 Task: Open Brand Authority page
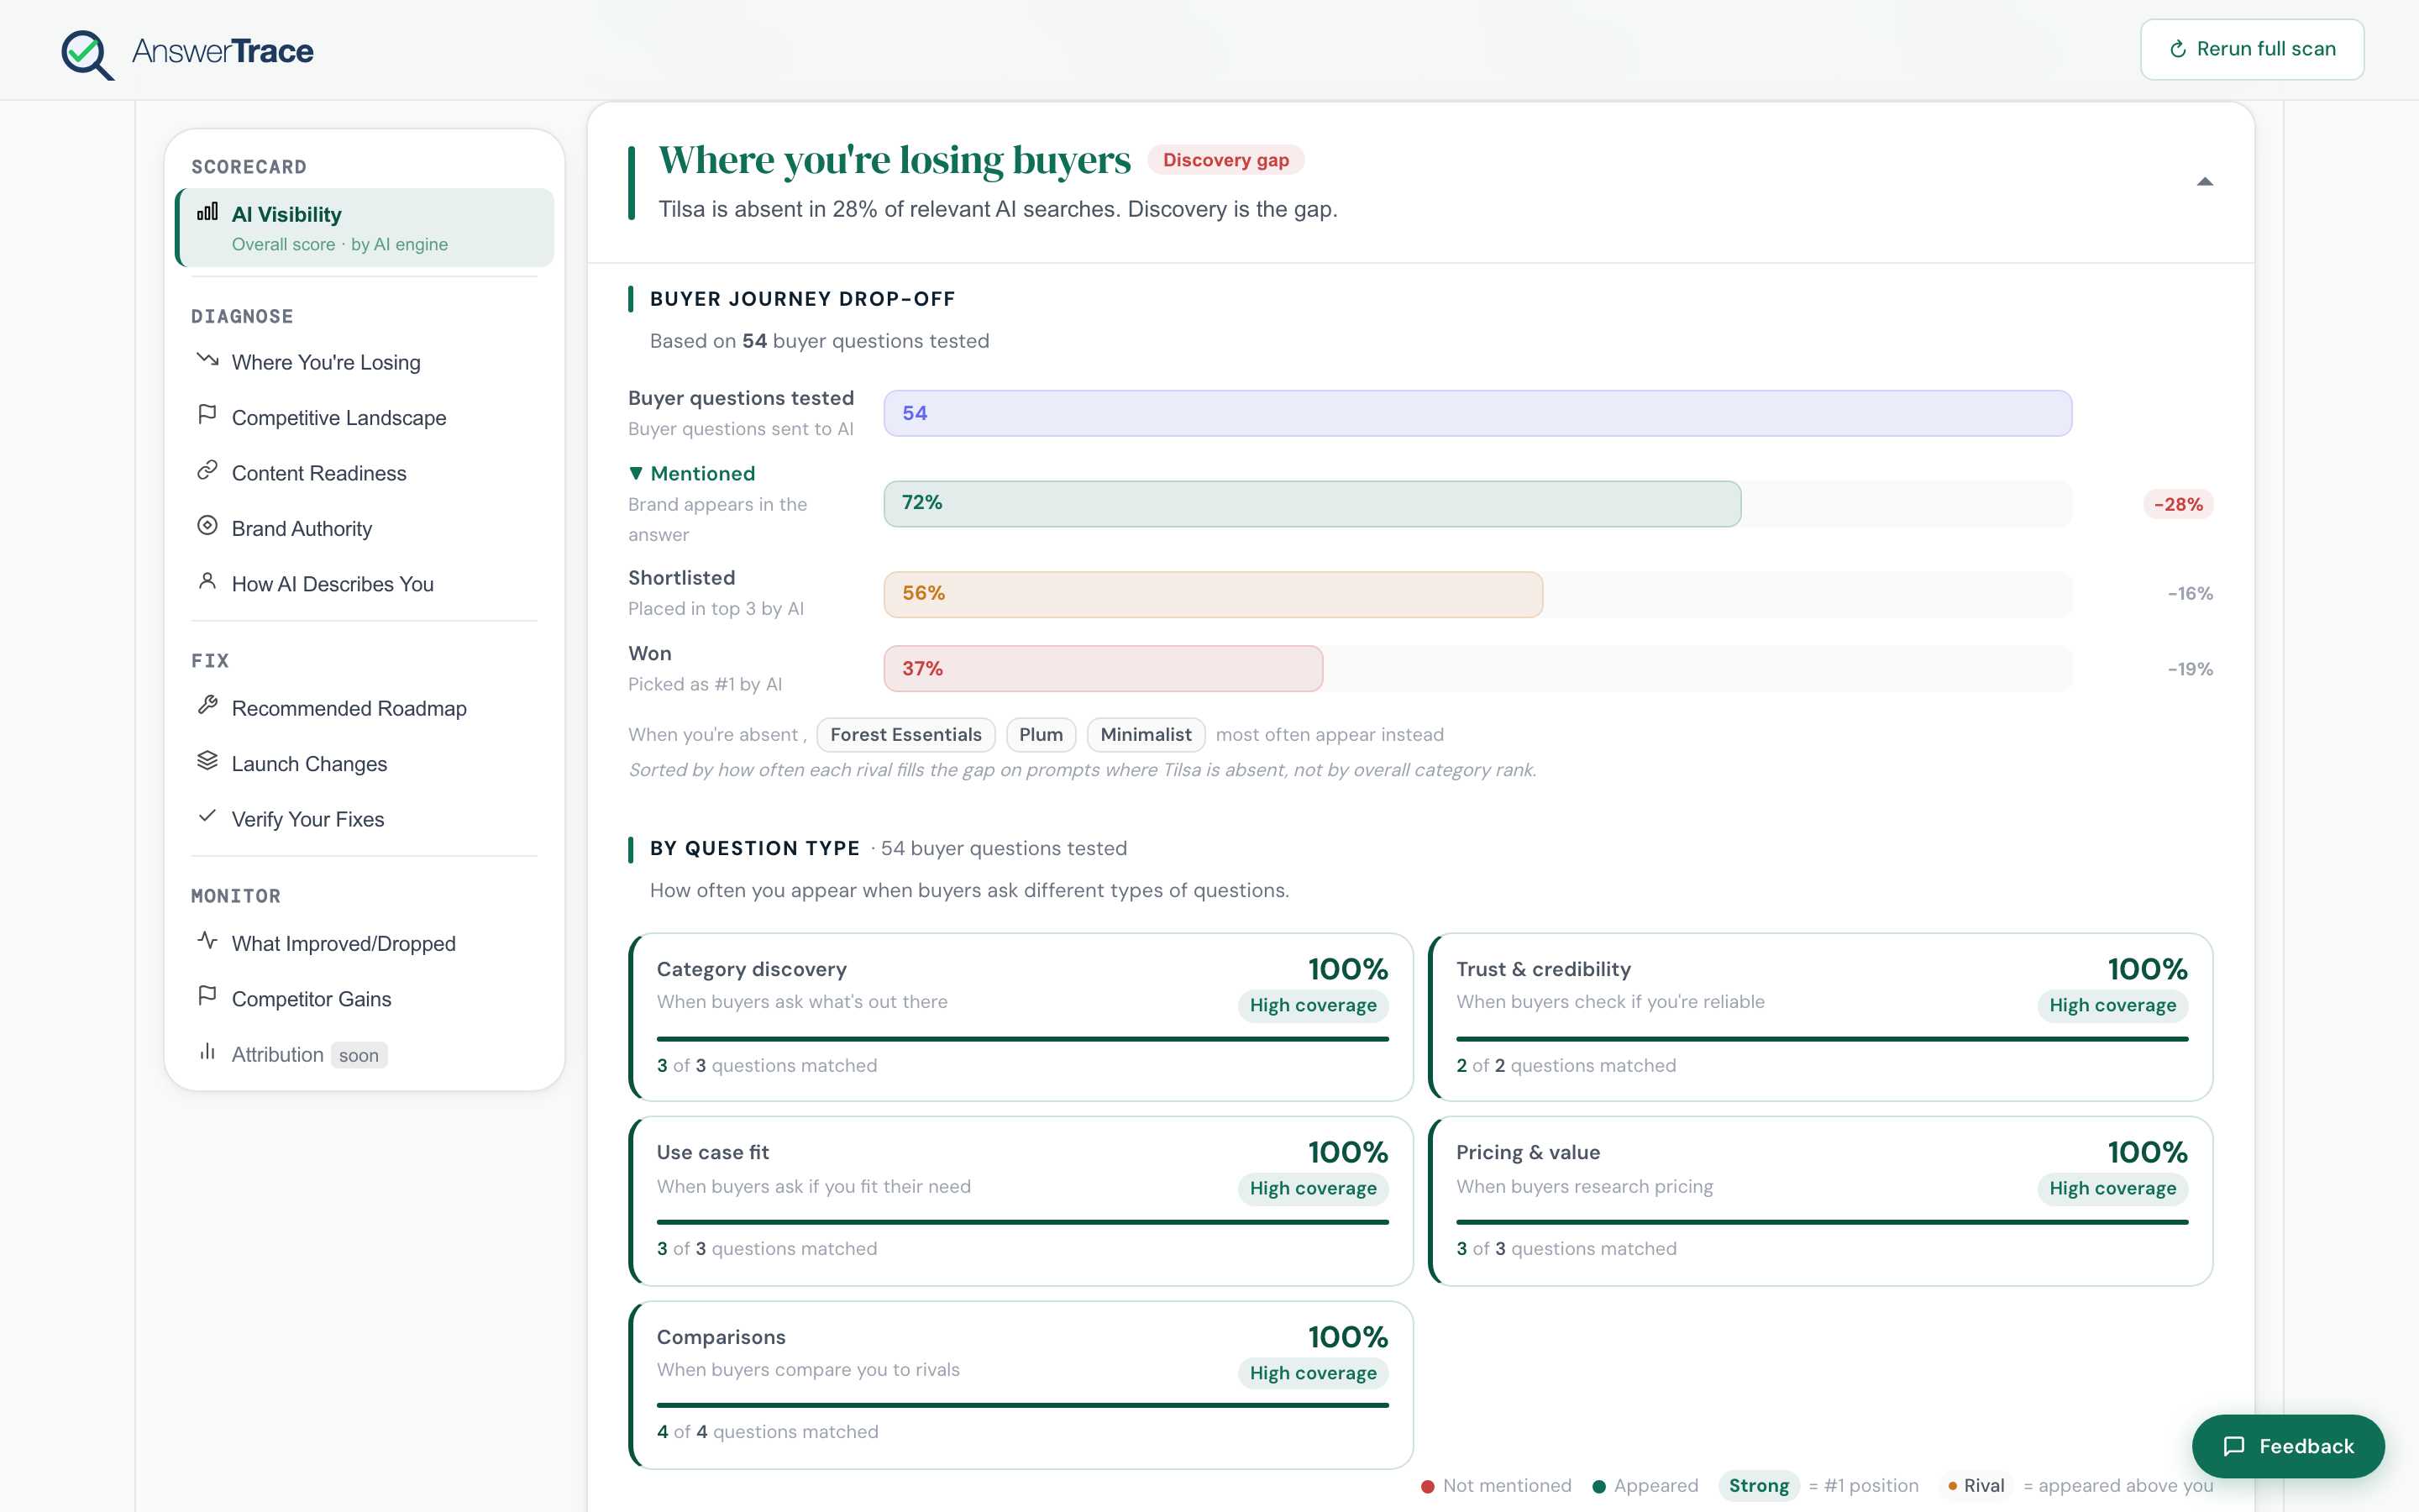tap(365, 528)
